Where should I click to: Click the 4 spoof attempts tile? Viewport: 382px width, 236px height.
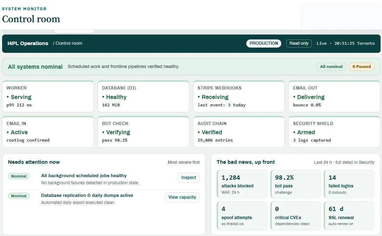242,215
